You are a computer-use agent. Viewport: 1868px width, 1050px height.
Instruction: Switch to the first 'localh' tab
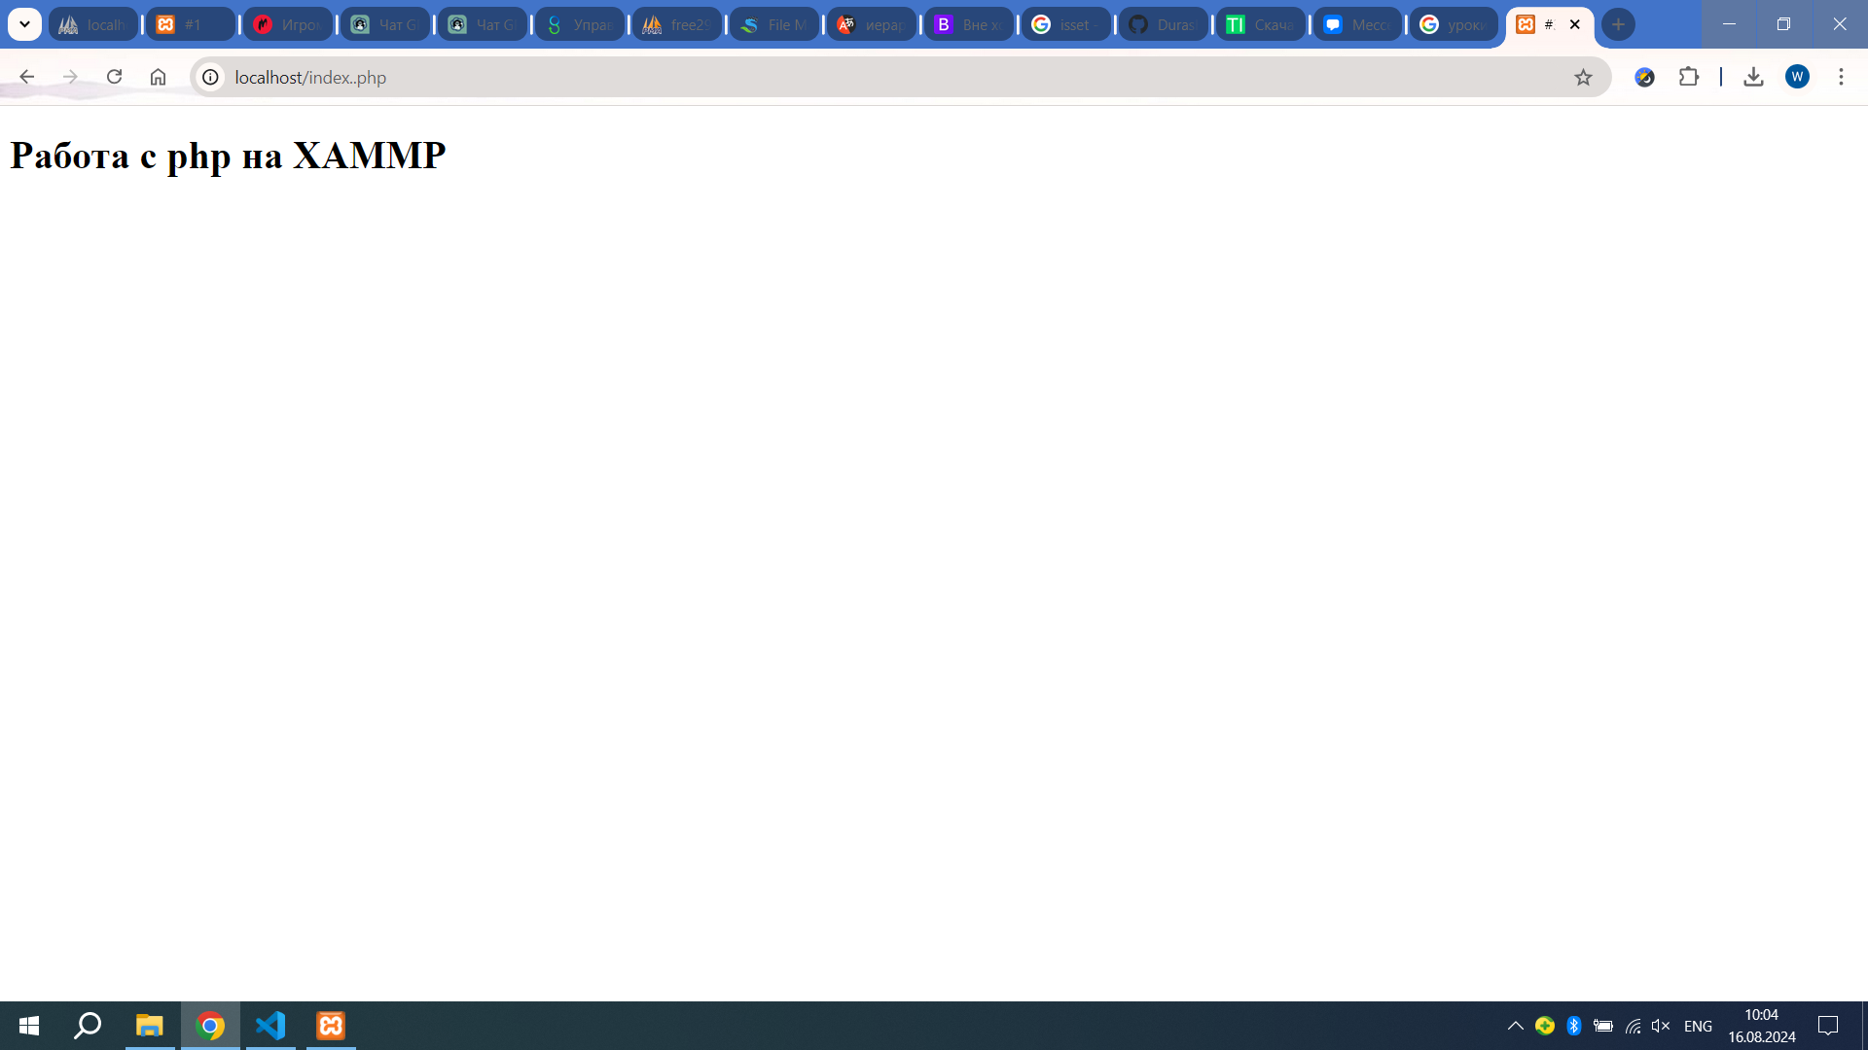pyautogui.click(x=93, y=24)
